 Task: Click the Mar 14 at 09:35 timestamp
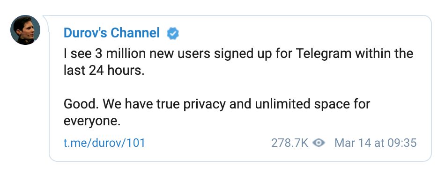[376, 143]
